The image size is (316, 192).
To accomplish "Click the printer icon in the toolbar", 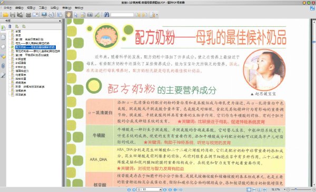I will (x=28, y=15).
